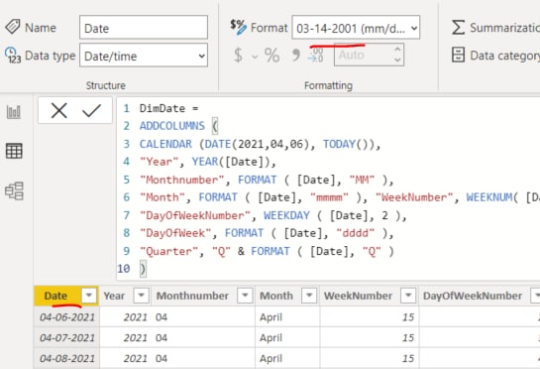
Task: Open currency options arrow next to dollar sign
Action: click(255, 57)
